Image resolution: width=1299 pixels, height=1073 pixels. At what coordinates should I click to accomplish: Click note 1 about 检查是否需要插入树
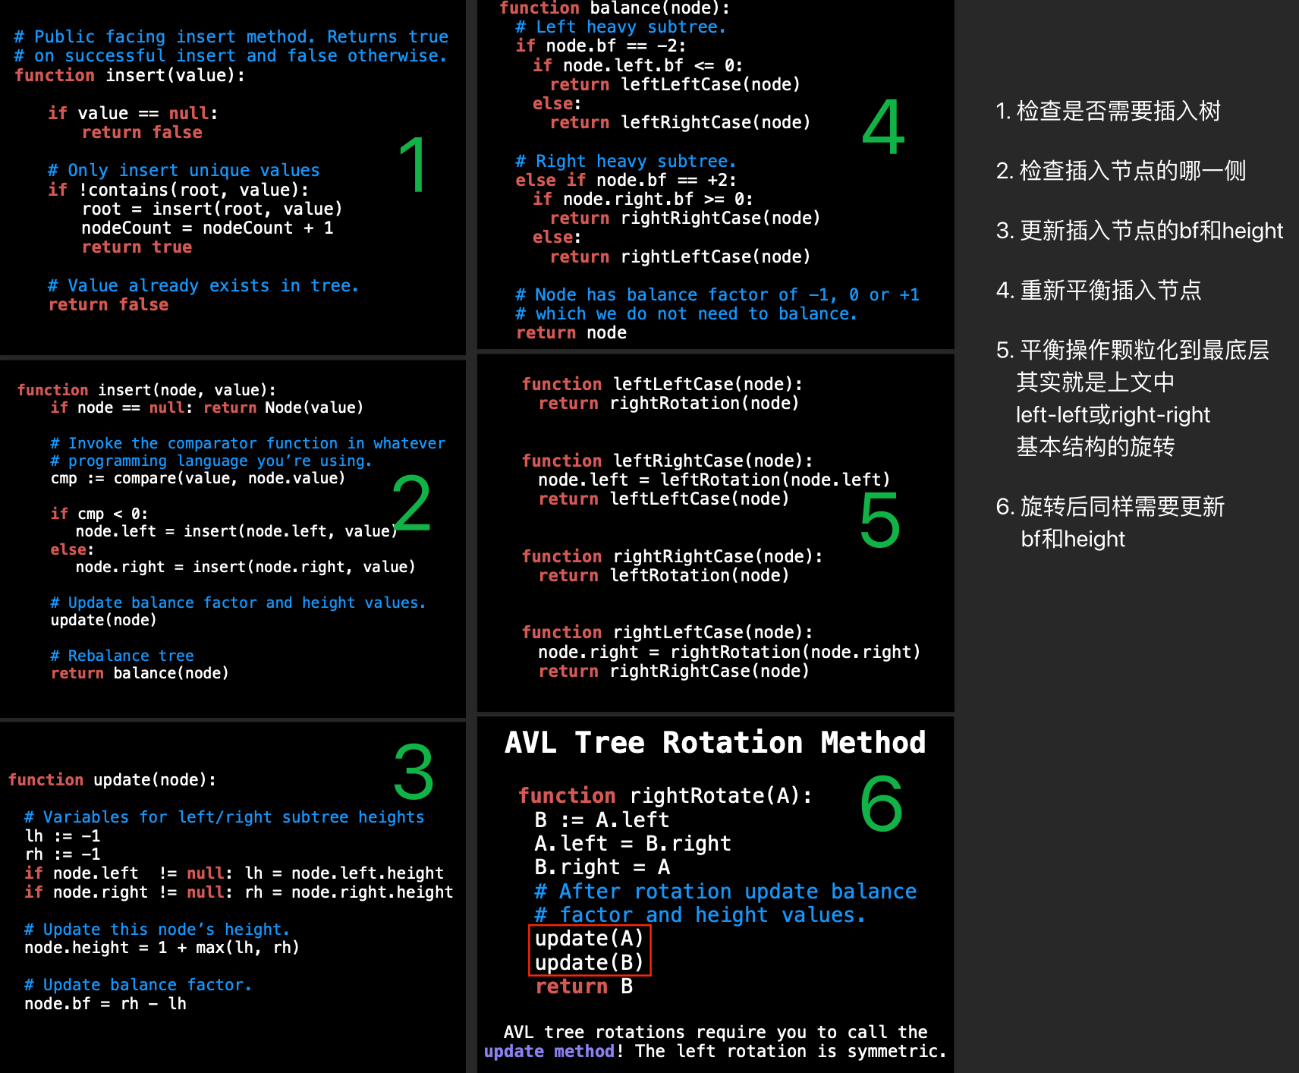tap(1108, 112)
